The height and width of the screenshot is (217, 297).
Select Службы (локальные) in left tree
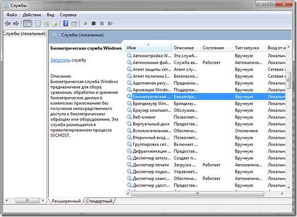[25, 34]
